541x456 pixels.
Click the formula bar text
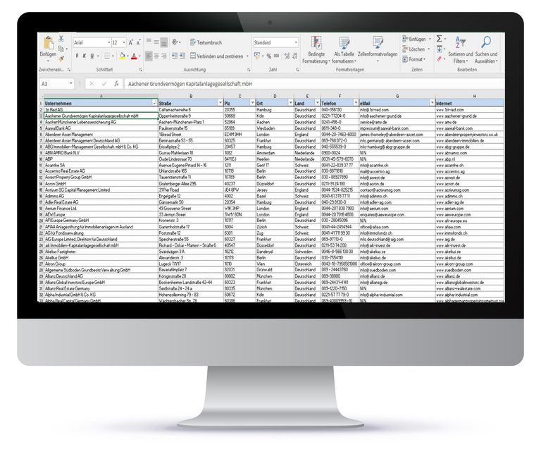point(189,84)
